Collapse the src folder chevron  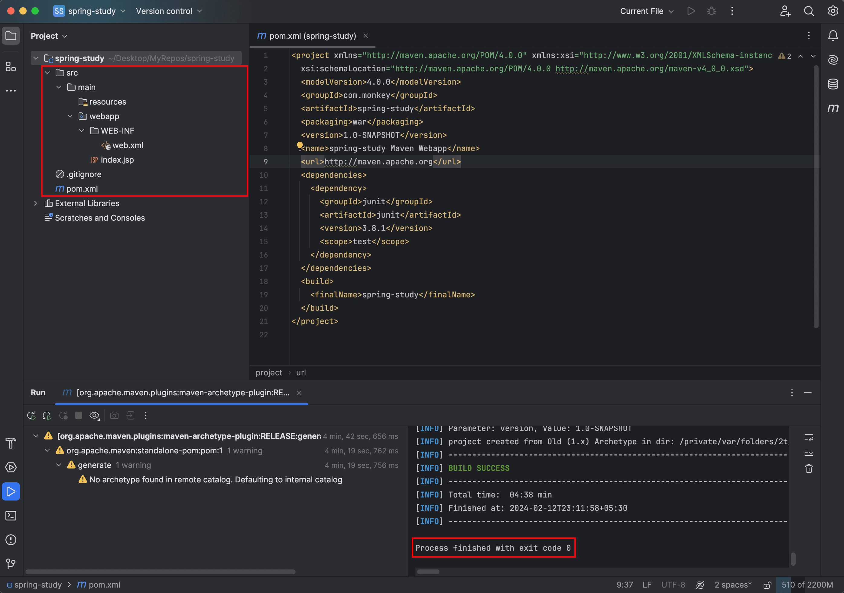tap(47, 73)
